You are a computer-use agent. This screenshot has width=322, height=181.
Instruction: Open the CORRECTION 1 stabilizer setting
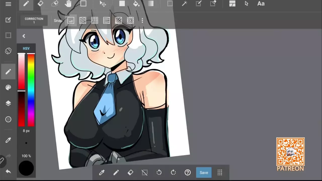(34, 21)
